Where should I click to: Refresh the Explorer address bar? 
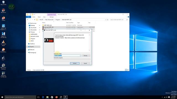click(108, 20)
